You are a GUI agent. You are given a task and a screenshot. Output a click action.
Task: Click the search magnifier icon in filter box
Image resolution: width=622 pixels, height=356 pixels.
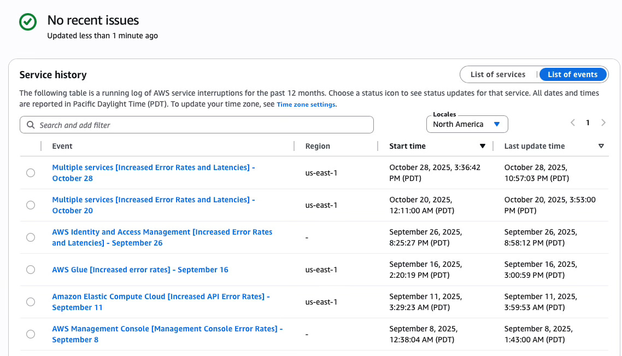31,125
